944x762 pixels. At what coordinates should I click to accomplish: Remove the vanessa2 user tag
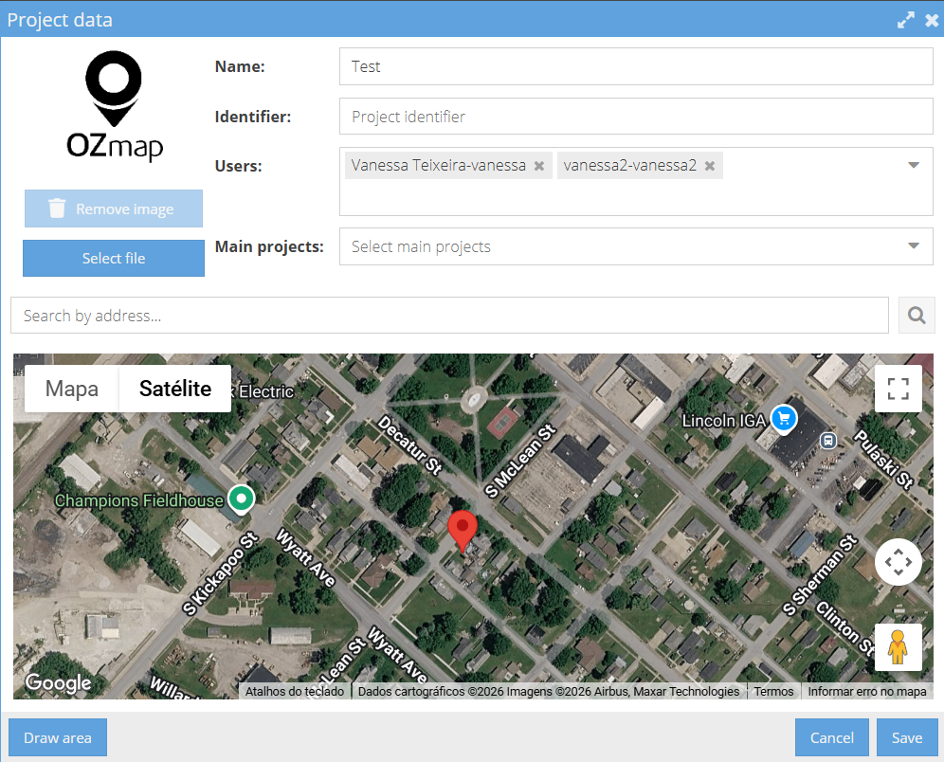[709, 165]
